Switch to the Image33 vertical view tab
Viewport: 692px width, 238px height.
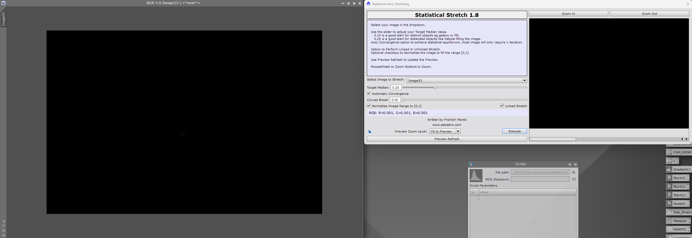click(3, 19)
